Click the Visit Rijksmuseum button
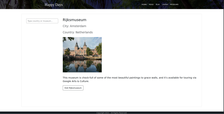The image size is (224, 114). click(73, 88)
